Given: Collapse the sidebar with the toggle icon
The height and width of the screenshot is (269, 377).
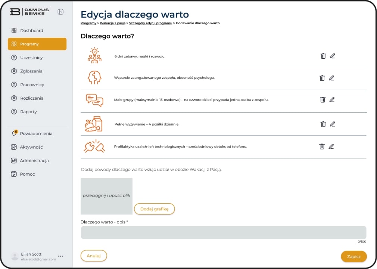Looking at the screenshot, I should tap(60, 12).
